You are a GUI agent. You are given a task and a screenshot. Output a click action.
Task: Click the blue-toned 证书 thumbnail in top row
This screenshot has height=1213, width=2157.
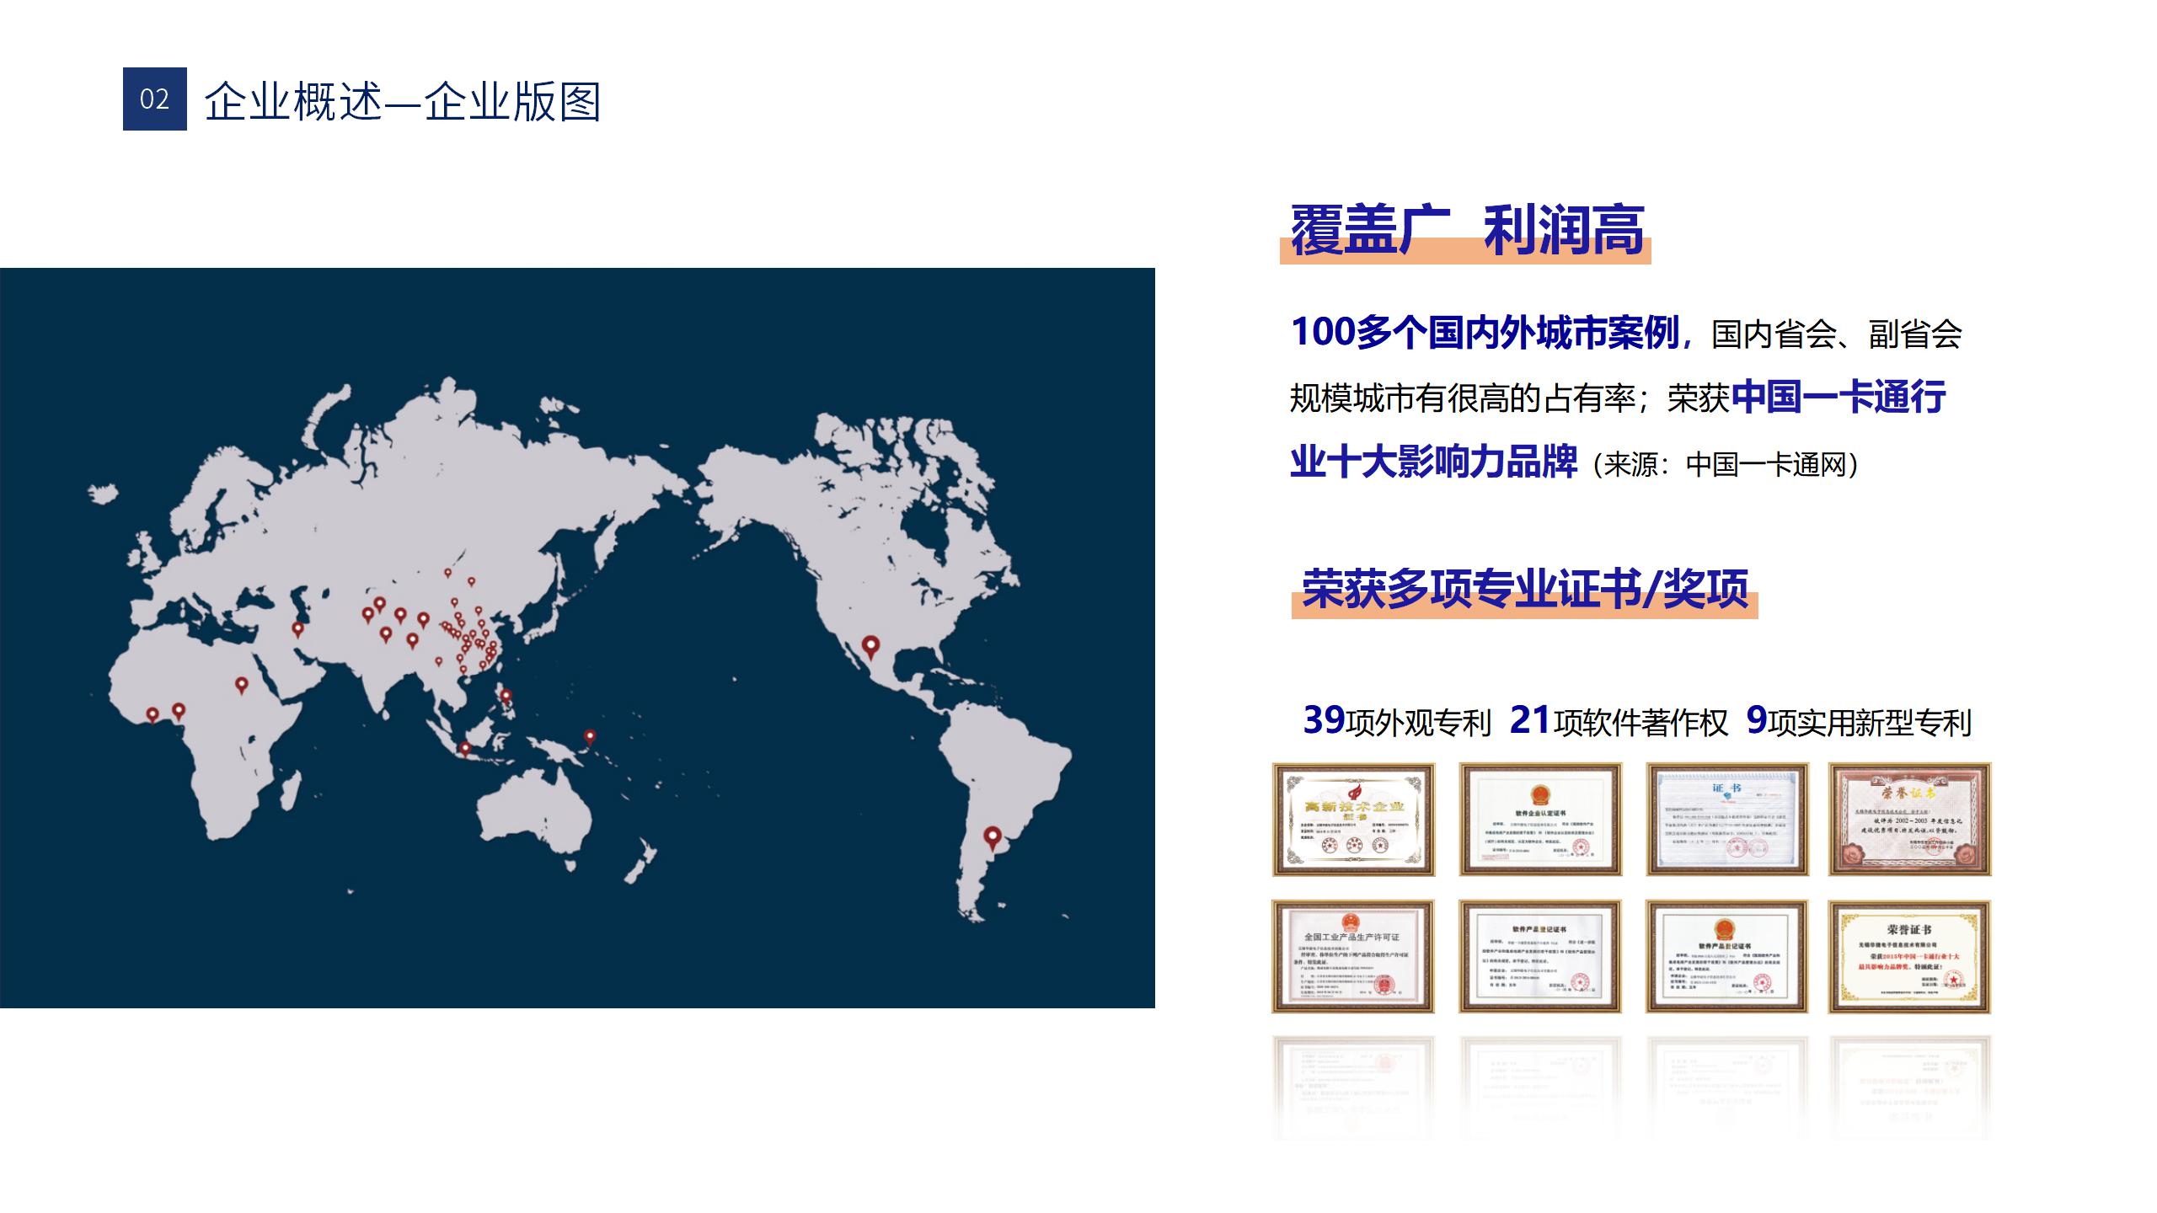point(1726,820)
